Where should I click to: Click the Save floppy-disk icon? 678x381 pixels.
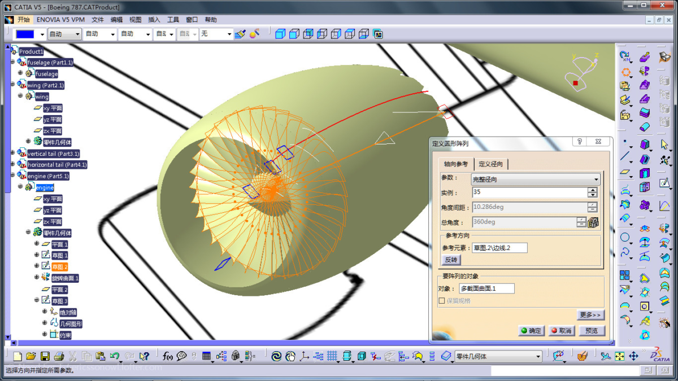(x=45, y=356)
